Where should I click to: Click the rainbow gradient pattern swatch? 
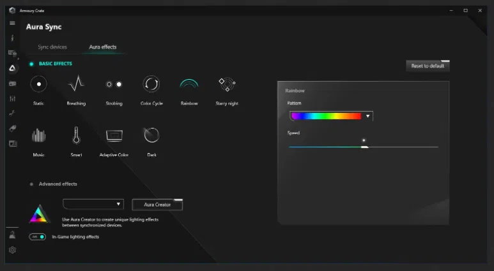[x=326, y=116]
